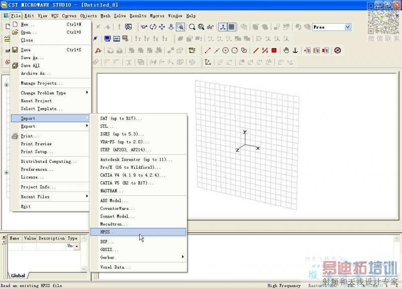The image size is (402, 289).
Task: Select the plain circle curve tool
Action: 235,51
